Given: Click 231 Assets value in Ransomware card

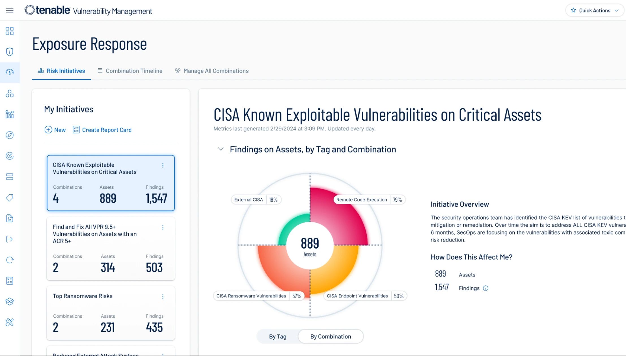Looking at the screenshot, I should coord(108,327).
